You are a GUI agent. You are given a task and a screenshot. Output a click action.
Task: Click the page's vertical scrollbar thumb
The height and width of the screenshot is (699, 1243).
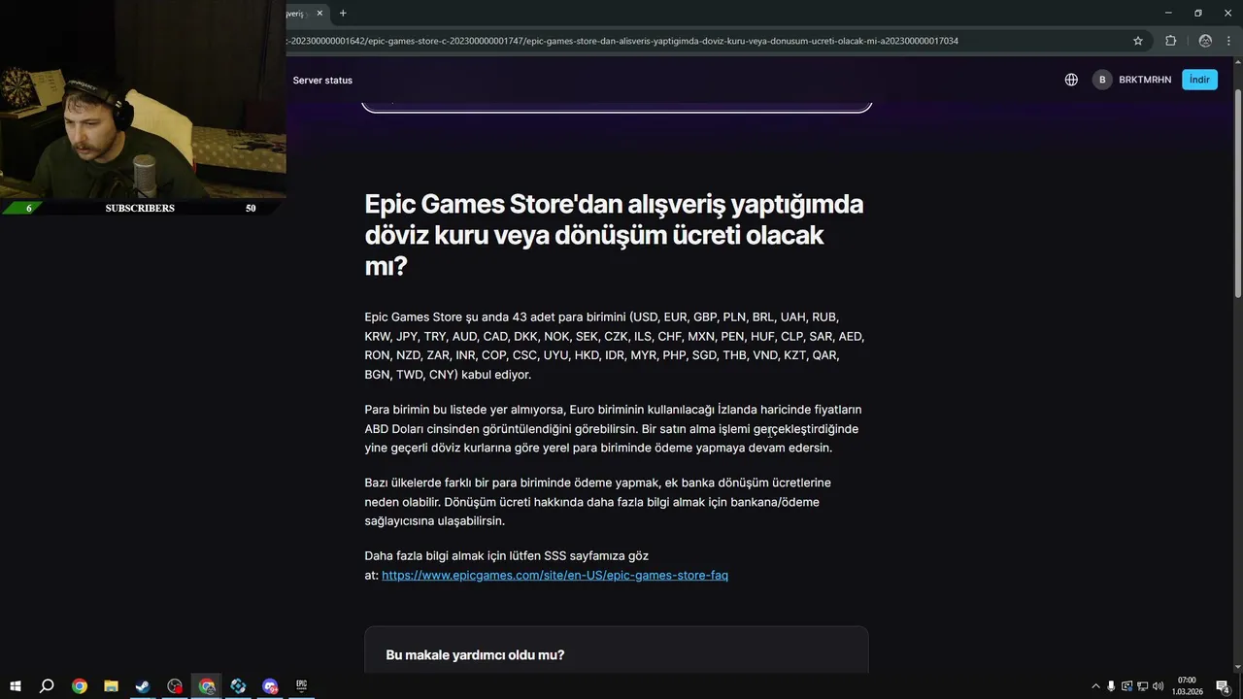click(x=1237, y=192)
